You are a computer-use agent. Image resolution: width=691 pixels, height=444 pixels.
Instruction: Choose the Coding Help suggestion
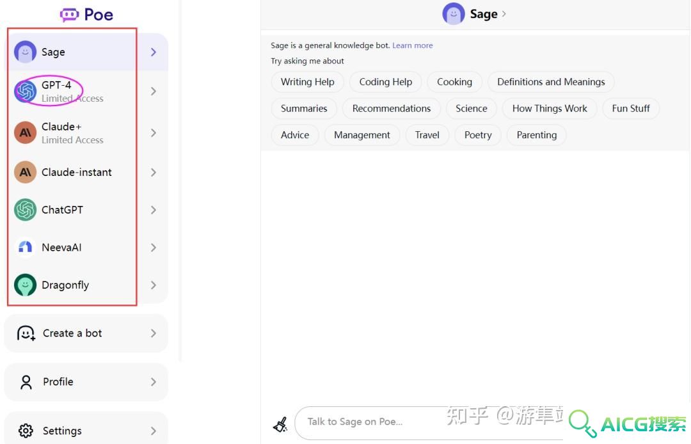pos(386,82)
